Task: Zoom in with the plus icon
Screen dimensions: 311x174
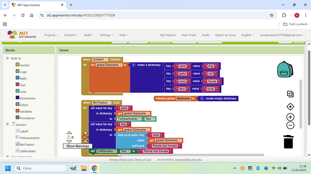Action: [x=290, y=117]
